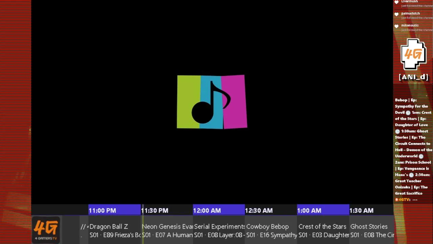
Task: Click the music note logo in the center
Action: point(212,102)
